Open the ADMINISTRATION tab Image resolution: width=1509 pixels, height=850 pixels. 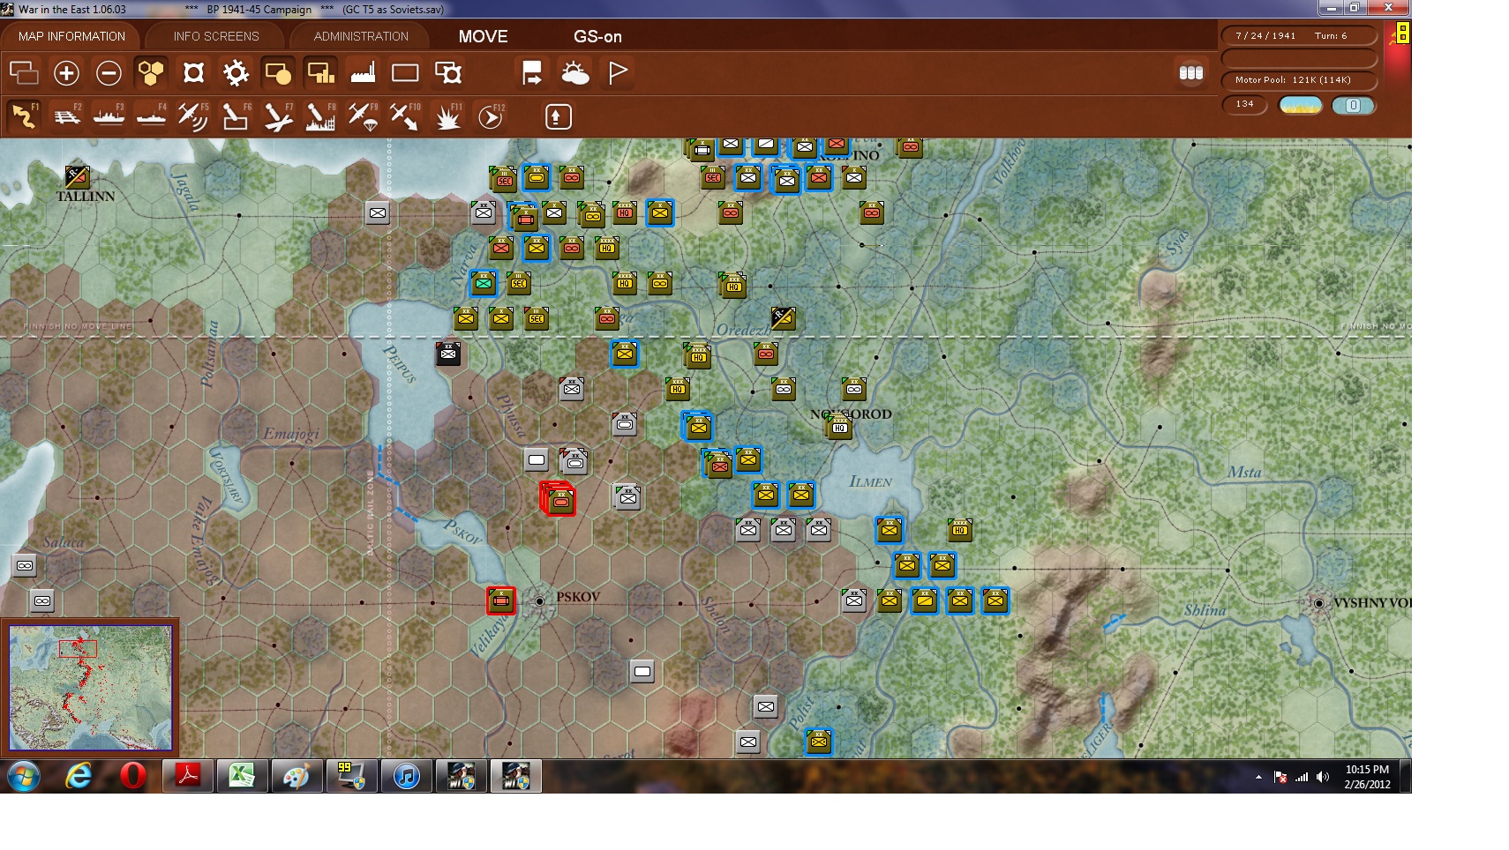point(361,36)
